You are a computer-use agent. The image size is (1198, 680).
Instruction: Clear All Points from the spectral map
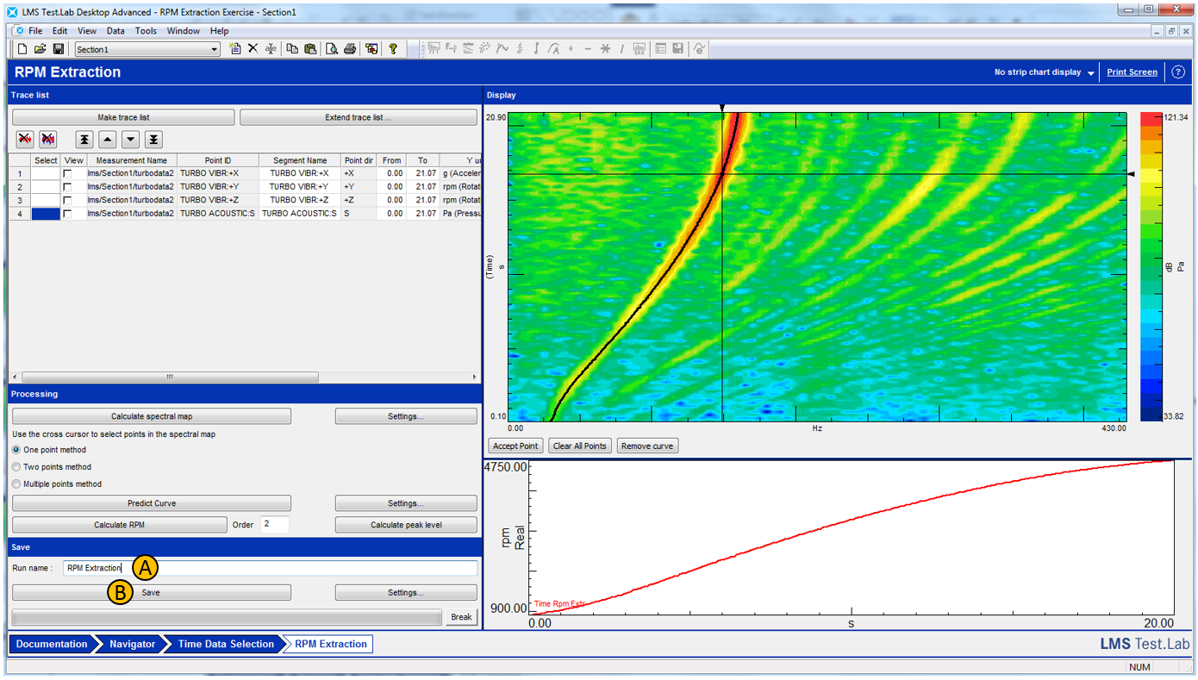pos(580,446)
